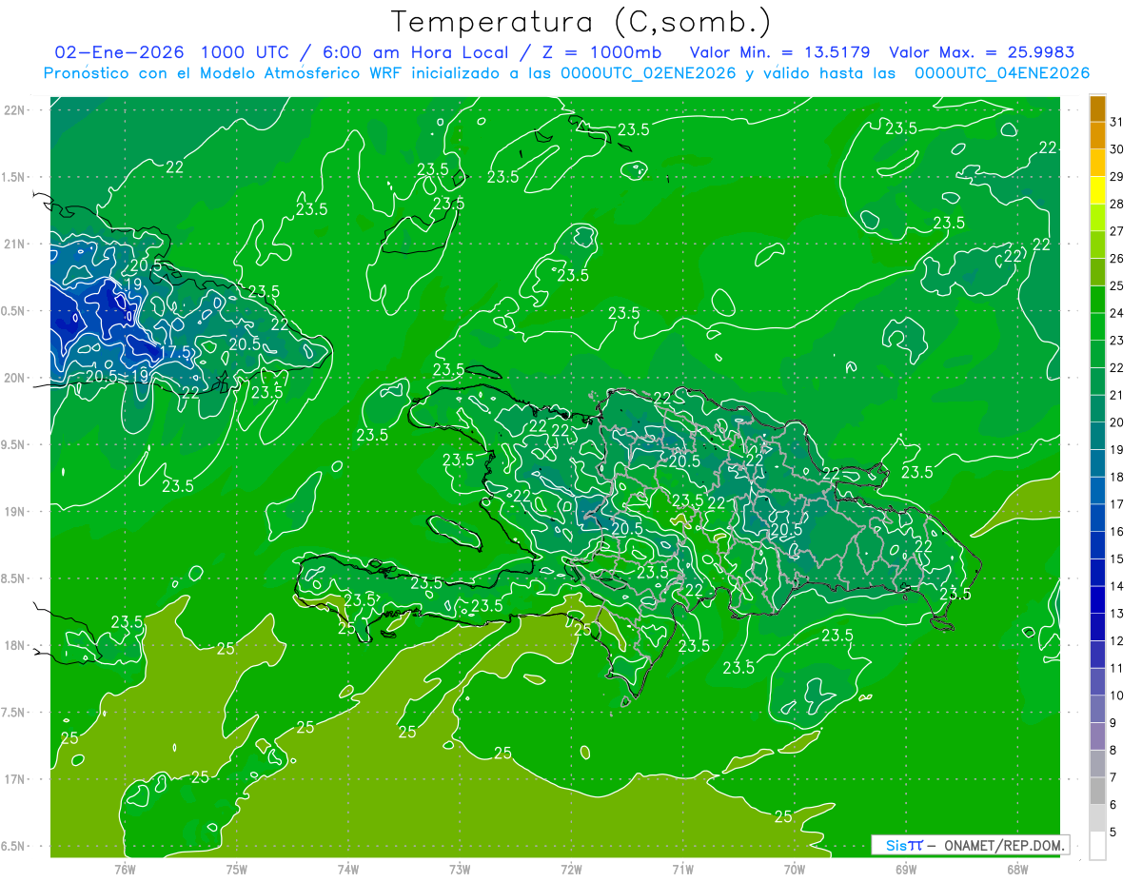The image size is (1142, 882).
Task: Click the '21N' latitude axis label
Action: pos(14,245)
